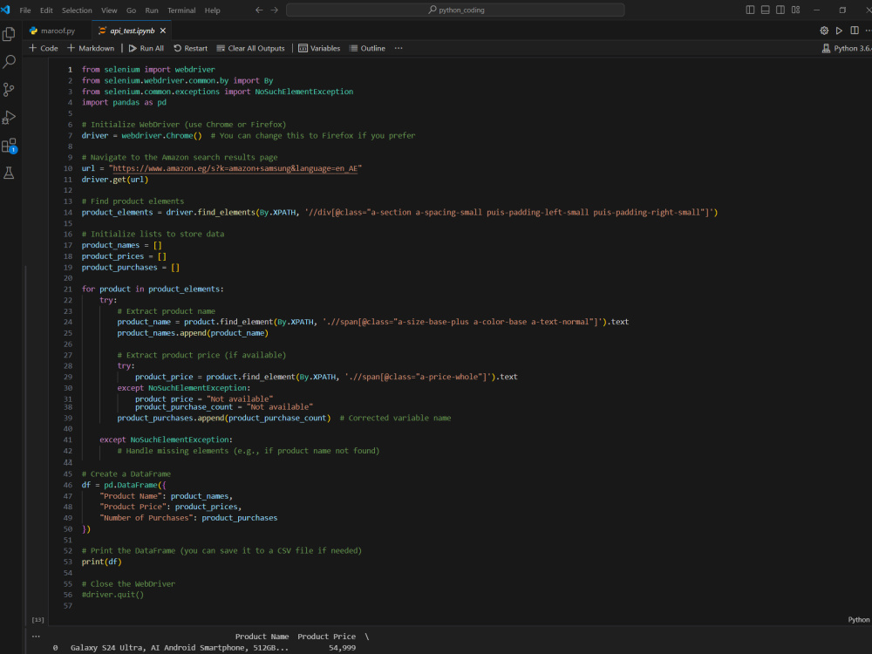Click line number 21 in gutter

pos(68,290)
